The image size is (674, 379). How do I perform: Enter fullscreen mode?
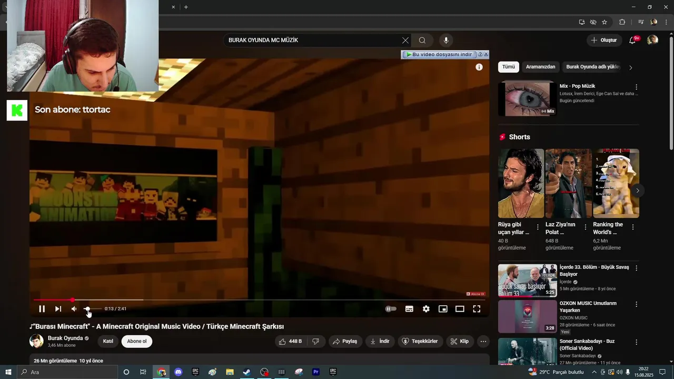[477, 309]
